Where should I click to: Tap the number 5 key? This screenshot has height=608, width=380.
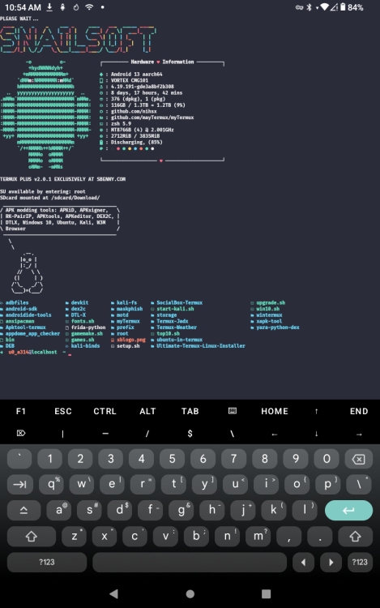(173, 459)
